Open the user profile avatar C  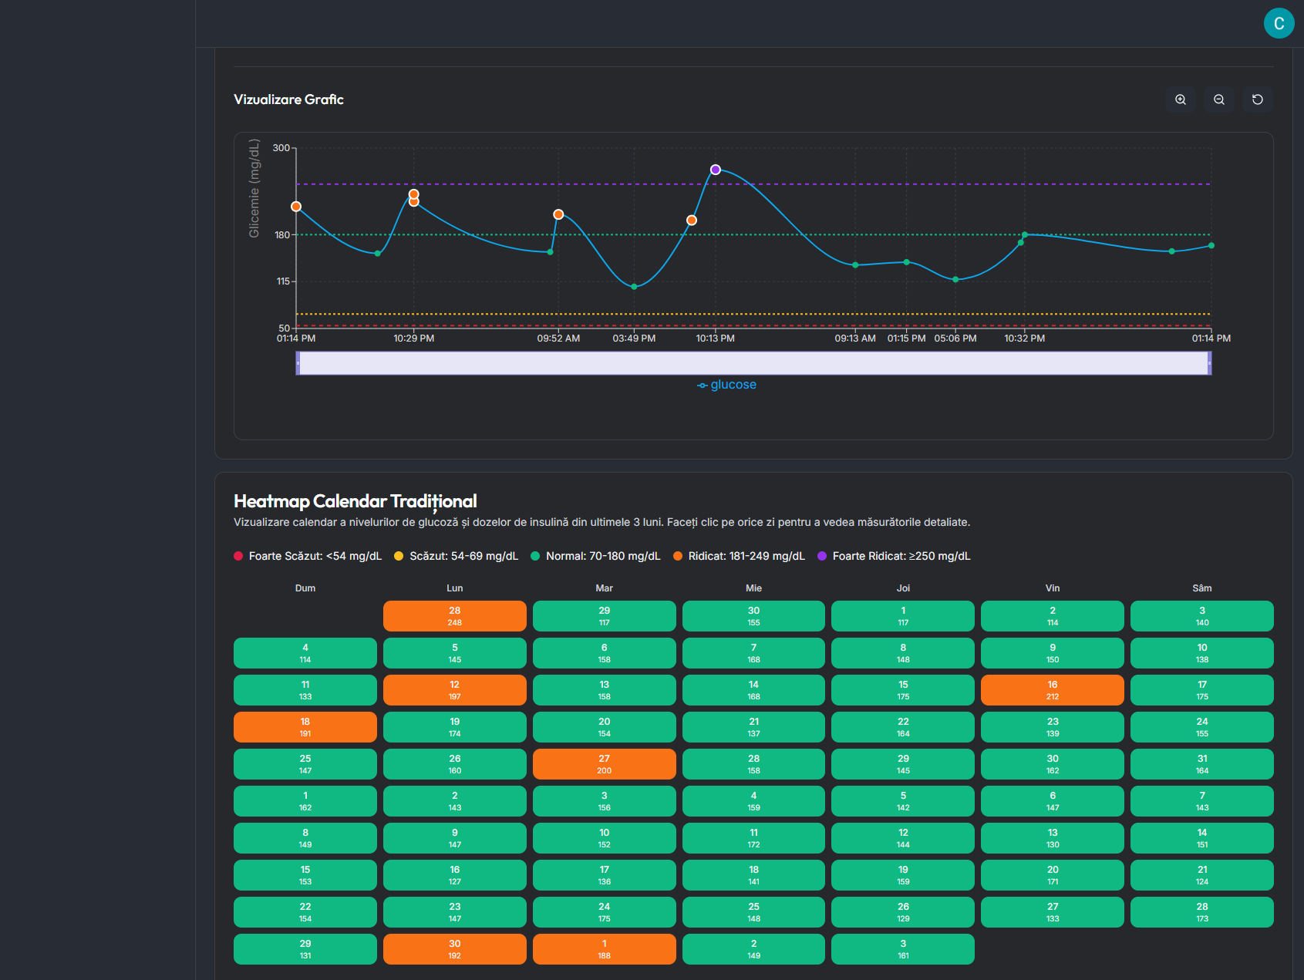[1279, 23]
